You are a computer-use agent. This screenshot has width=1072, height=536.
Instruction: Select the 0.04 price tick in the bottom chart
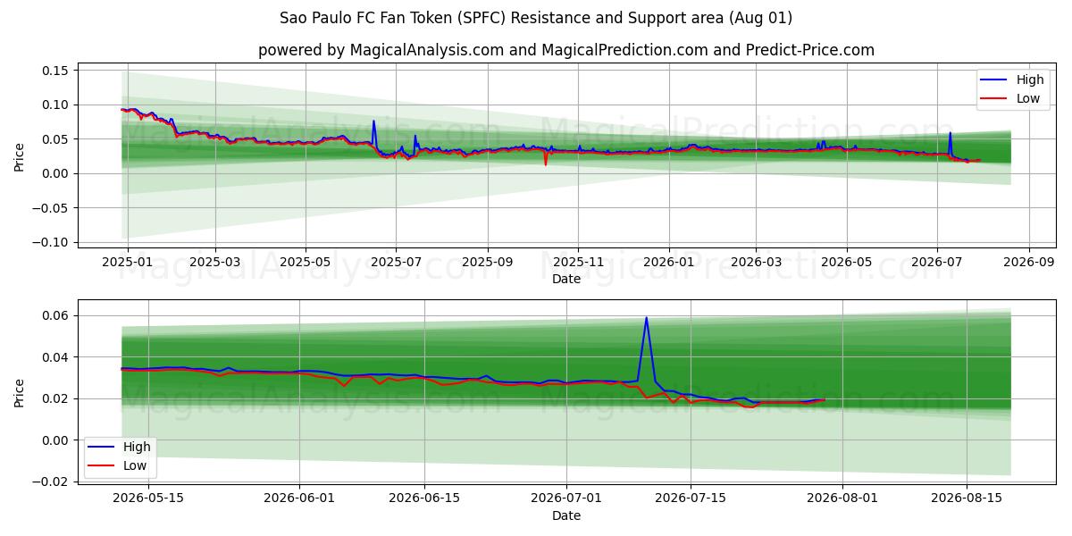[x=57, y=357]
